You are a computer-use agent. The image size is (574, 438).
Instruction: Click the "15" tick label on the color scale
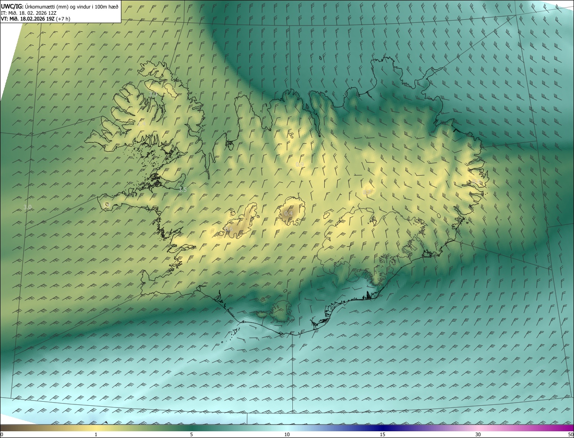(383, 434)
